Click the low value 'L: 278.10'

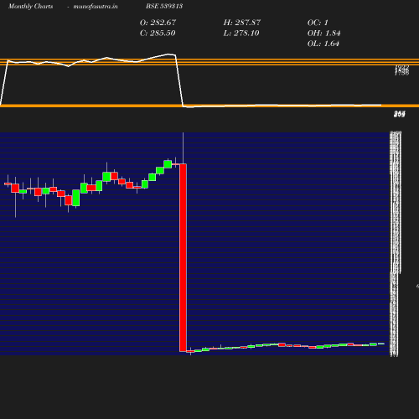(x=241, y=34)
